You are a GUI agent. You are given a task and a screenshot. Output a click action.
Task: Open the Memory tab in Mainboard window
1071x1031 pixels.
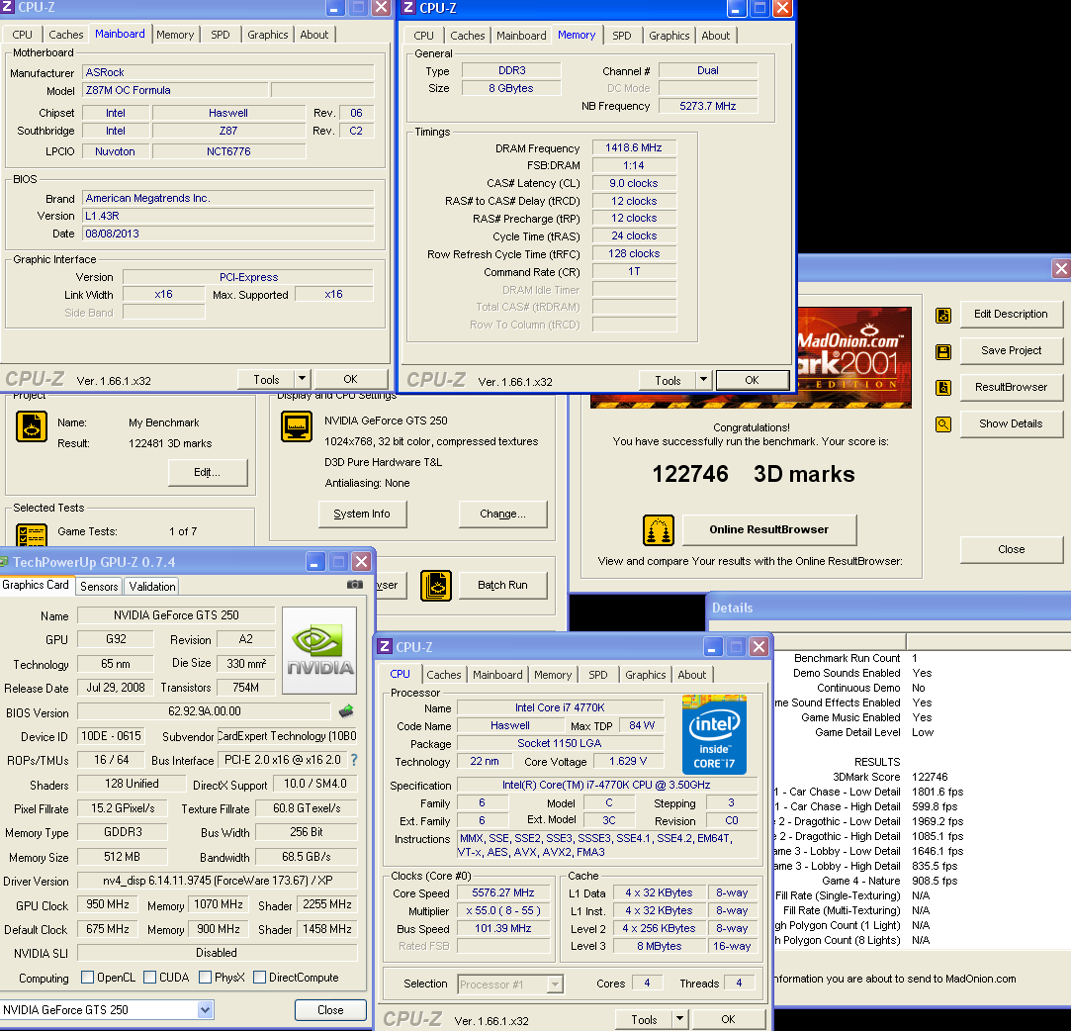tap(175, 35)
